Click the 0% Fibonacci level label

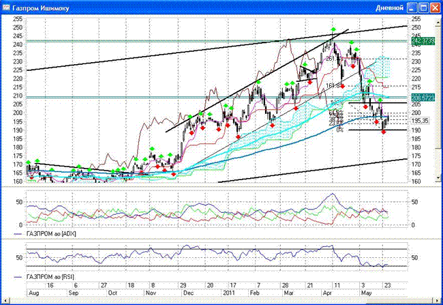point(340,130)
